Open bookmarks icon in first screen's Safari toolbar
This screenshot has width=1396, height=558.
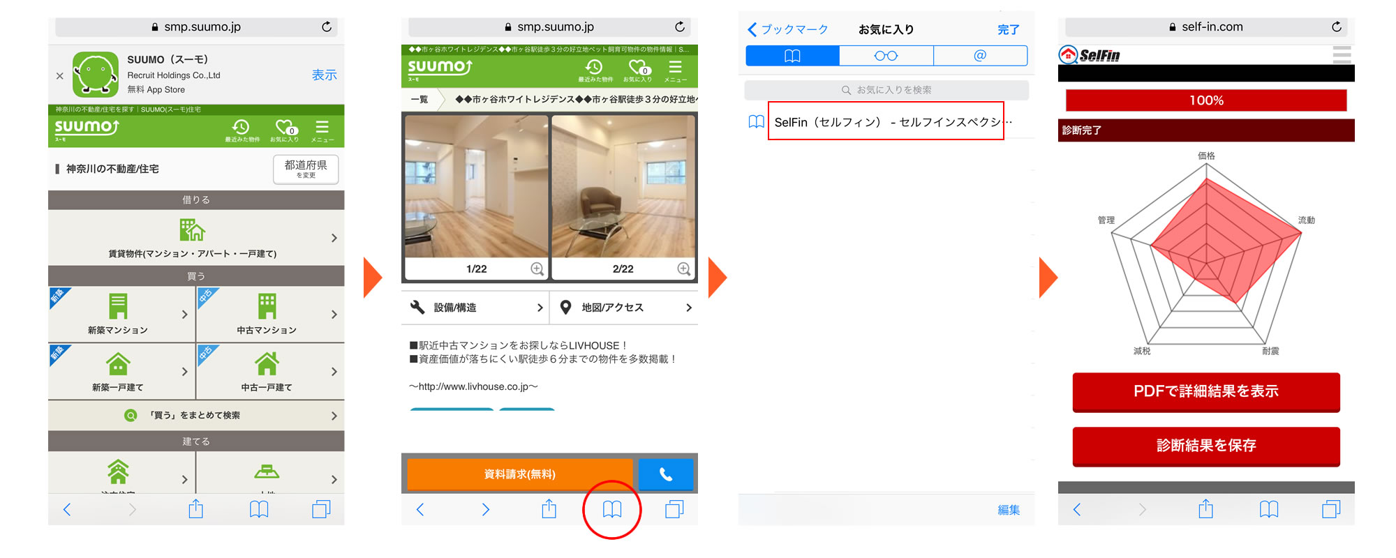(259, 510)
